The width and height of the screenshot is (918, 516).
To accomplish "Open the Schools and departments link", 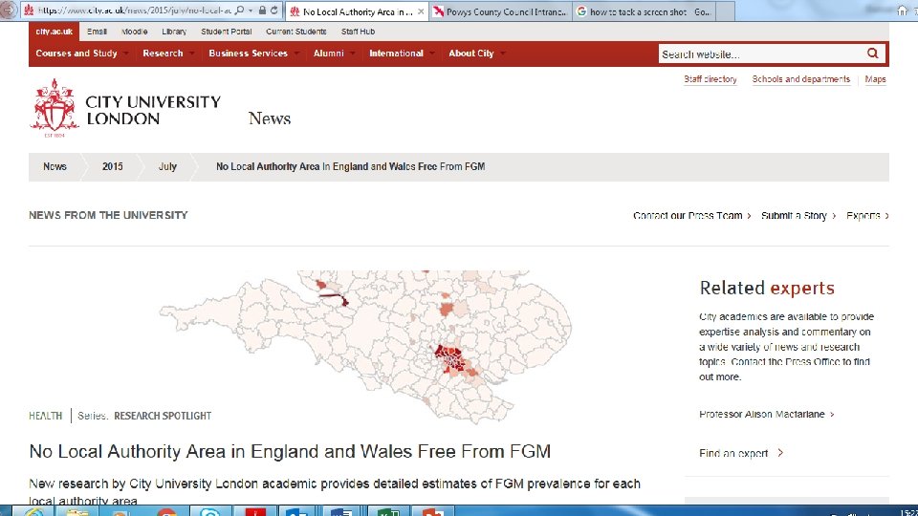I will pyautogui.click(x=801, y=79).
